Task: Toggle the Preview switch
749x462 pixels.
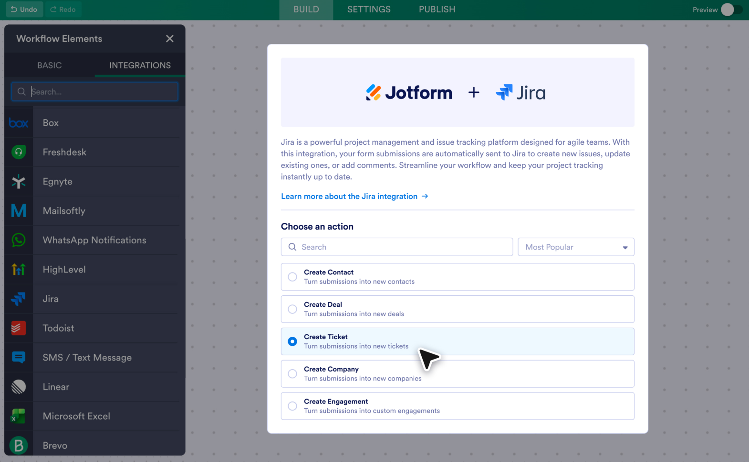Action: click(731, 10)
